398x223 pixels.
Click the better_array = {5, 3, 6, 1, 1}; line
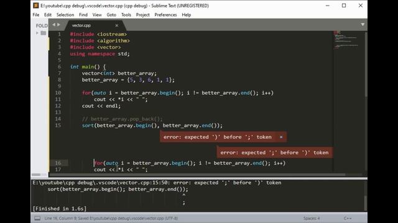pyautogui.click(x=128, y=80)
